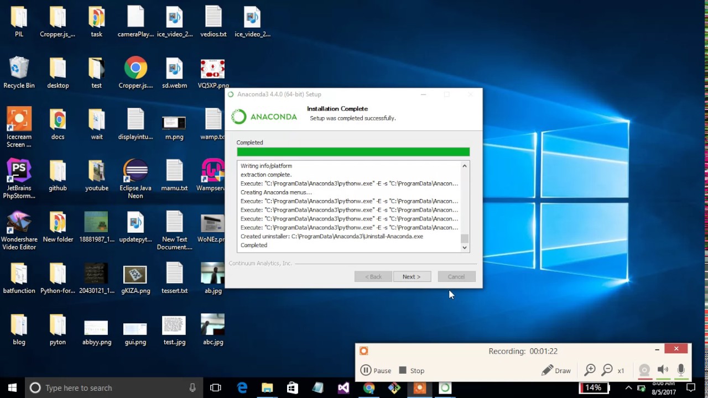The image size is (708, 398).
Task: Open Task View from the taskbar
Action: click(x=216, y=387)
